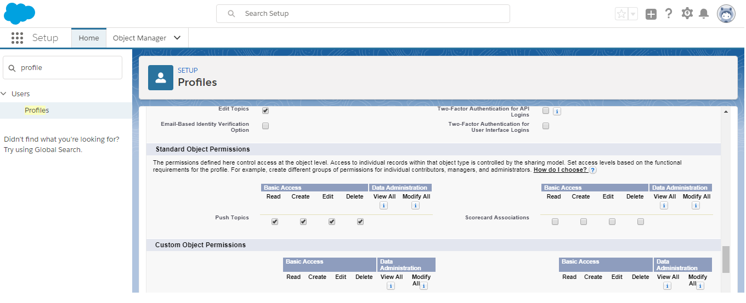Open the Global Actions plus icon

coord(651,14)
